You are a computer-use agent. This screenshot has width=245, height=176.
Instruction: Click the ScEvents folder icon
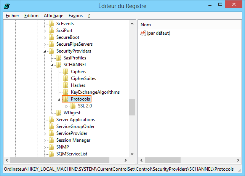51,24
